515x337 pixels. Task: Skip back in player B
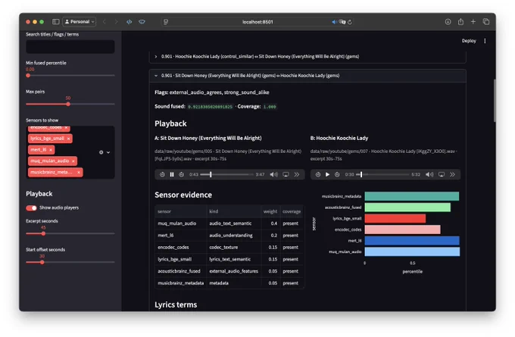[x=318, y=174]
